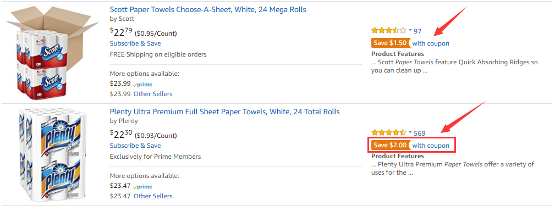Screen dimensions: 555x206
Task: Click the Scott star rating icons
Action: [389, 31]
